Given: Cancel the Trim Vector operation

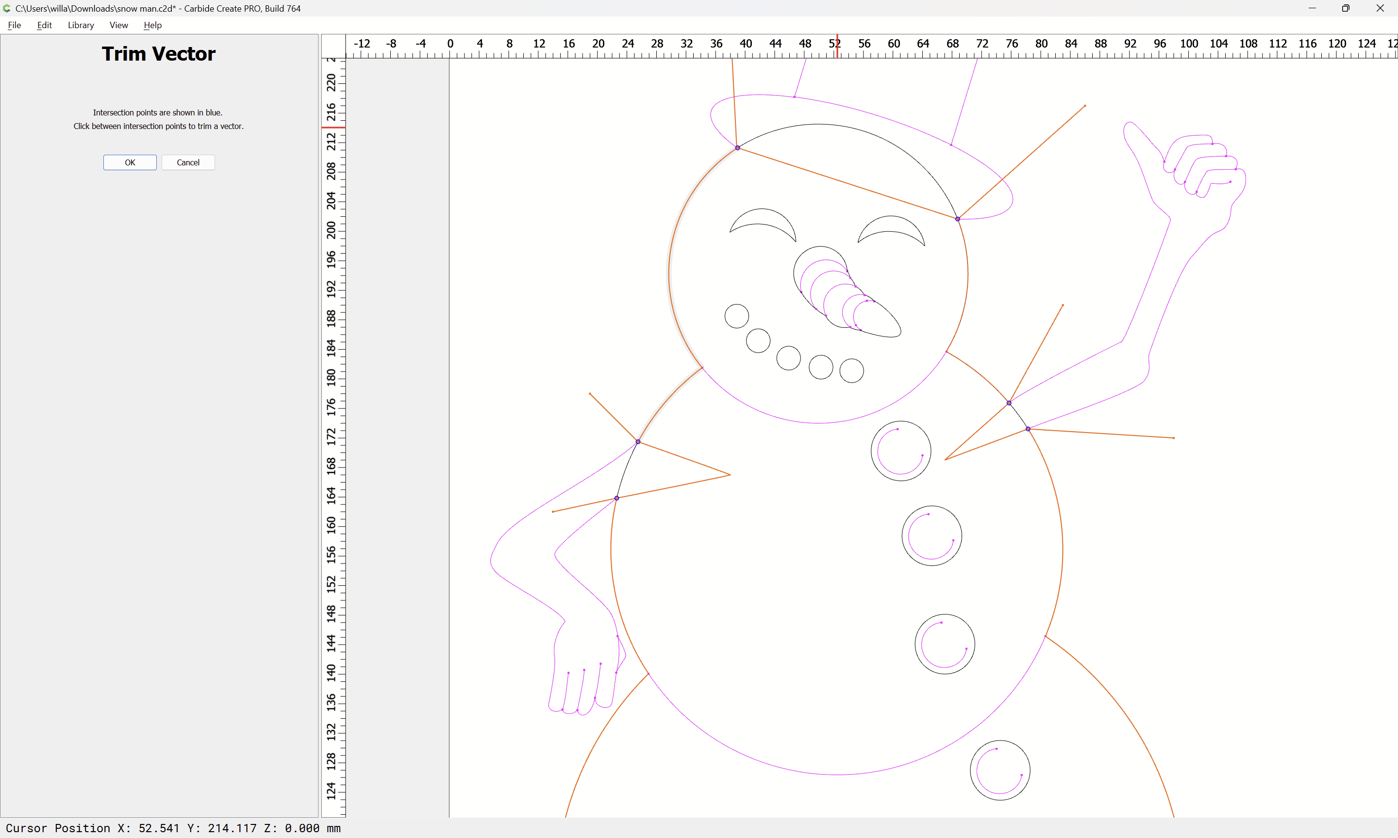Looking at the screenshot, I should point(188,162).
